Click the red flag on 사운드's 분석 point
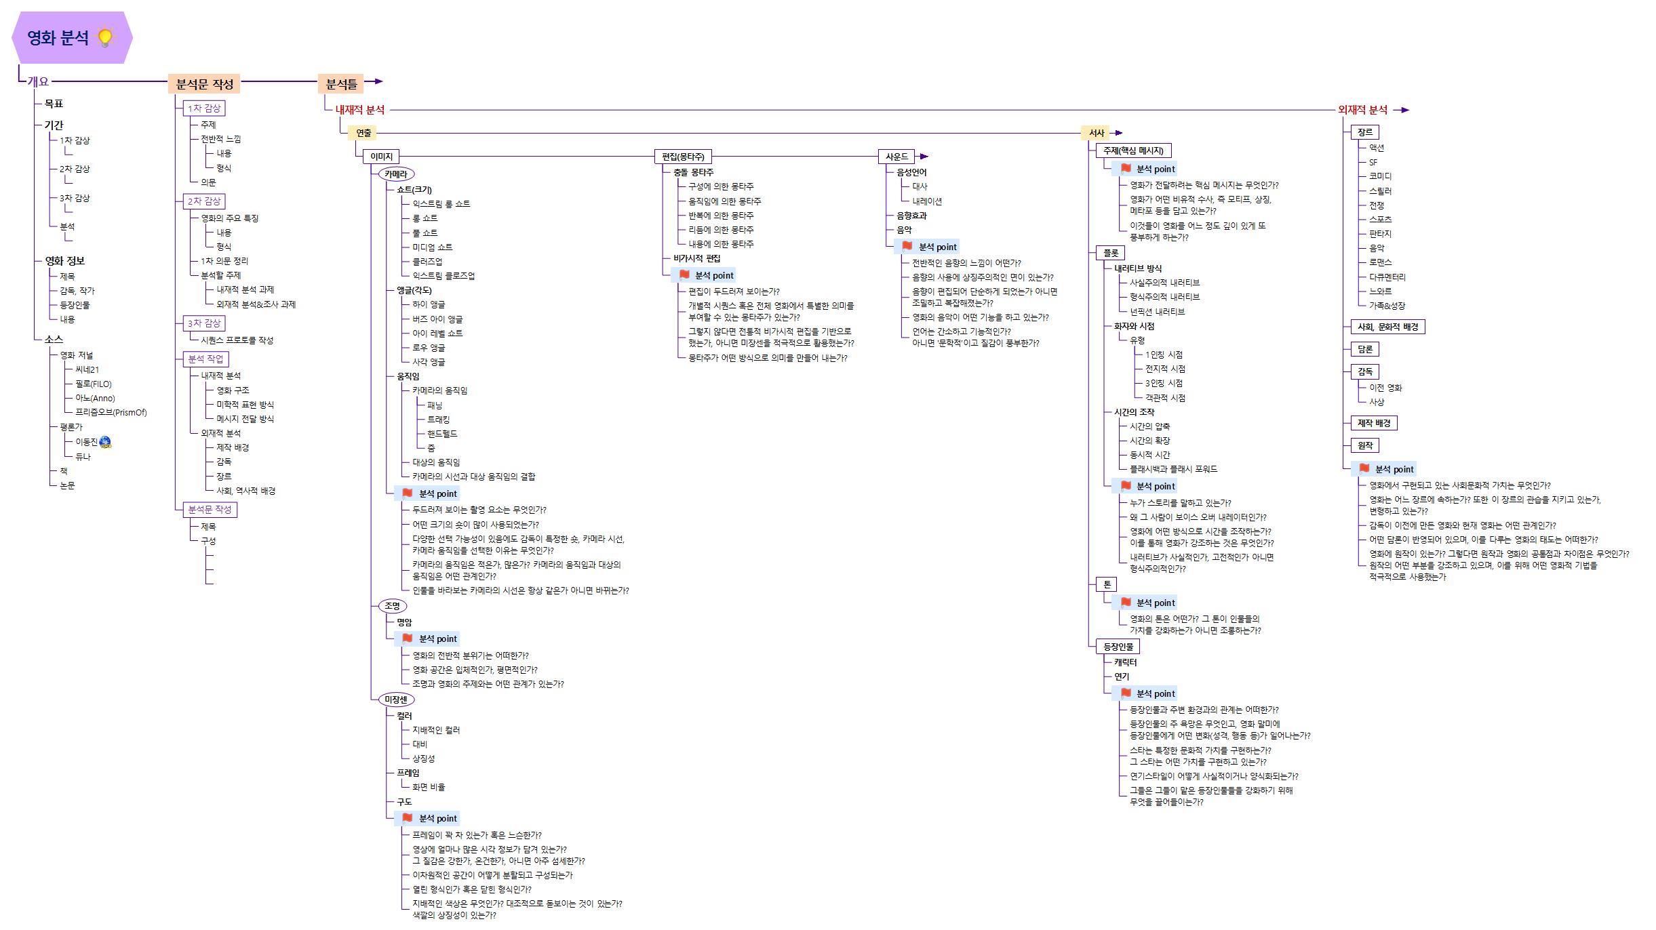1656x930 pixels. pyautogui.click(x=907, y=246)
